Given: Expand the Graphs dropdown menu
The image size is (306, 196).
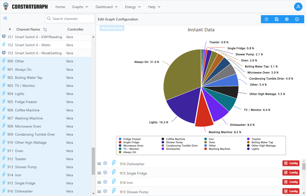Looking at the screenshot, I should [80, 7].
